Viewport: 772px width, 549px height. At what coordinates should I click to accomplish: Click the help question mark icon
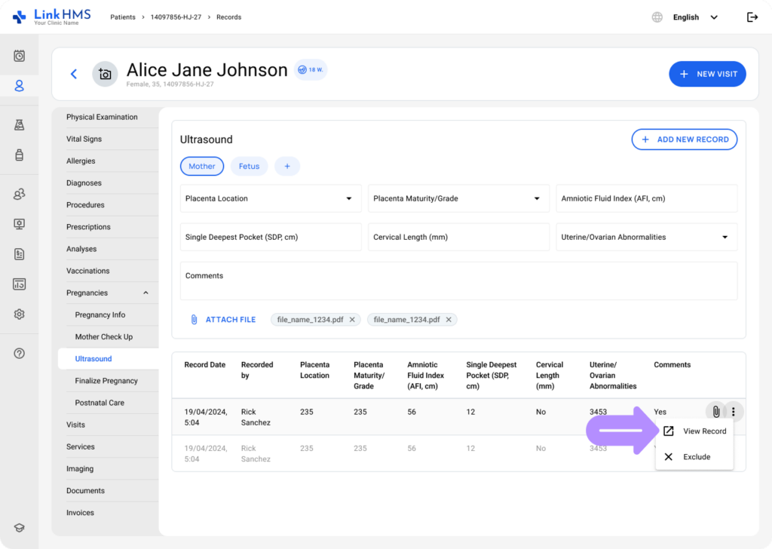(x=20, y=353)
